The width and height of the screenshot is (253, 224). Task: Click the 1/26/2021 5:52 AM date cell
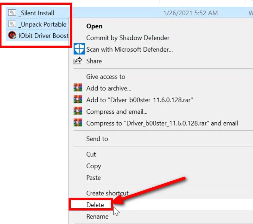pos(190,13)
